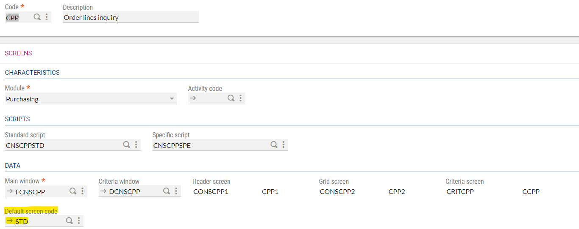This screenshot has height=229, width=579.
Task: Click the search icon in Code field
Action: pyautogui.click(x=37, y=17)
